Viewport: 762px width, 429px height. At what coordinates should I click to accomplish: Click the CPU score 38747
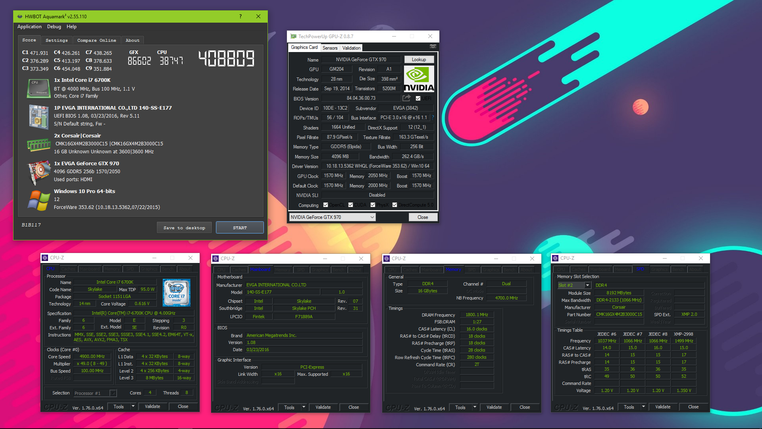(171, 61)
